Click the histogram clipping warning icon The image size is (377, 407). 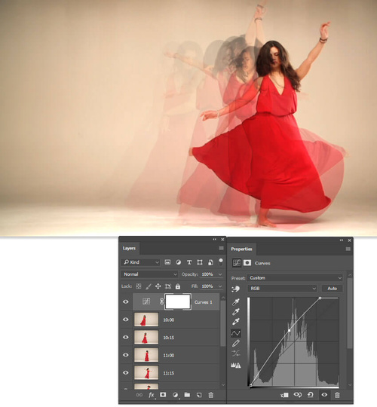coord(235,366)
